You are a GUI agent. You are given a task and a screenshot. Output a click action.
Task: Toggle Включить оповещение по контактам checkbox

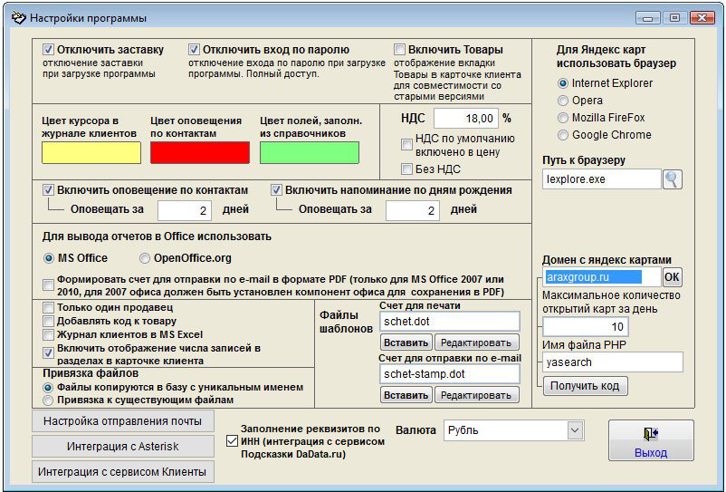click(48, 190)
